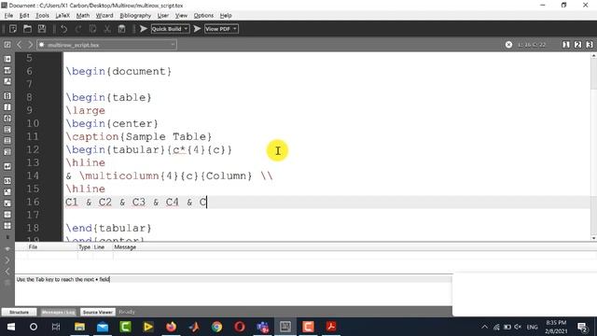Apply Italic with the I icon

7,107
